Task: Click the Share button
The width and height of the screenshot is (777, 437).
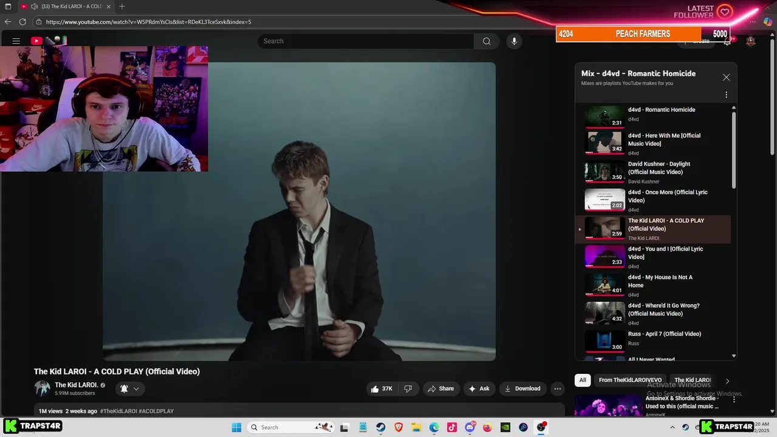Action: click(x=441, y=388)
